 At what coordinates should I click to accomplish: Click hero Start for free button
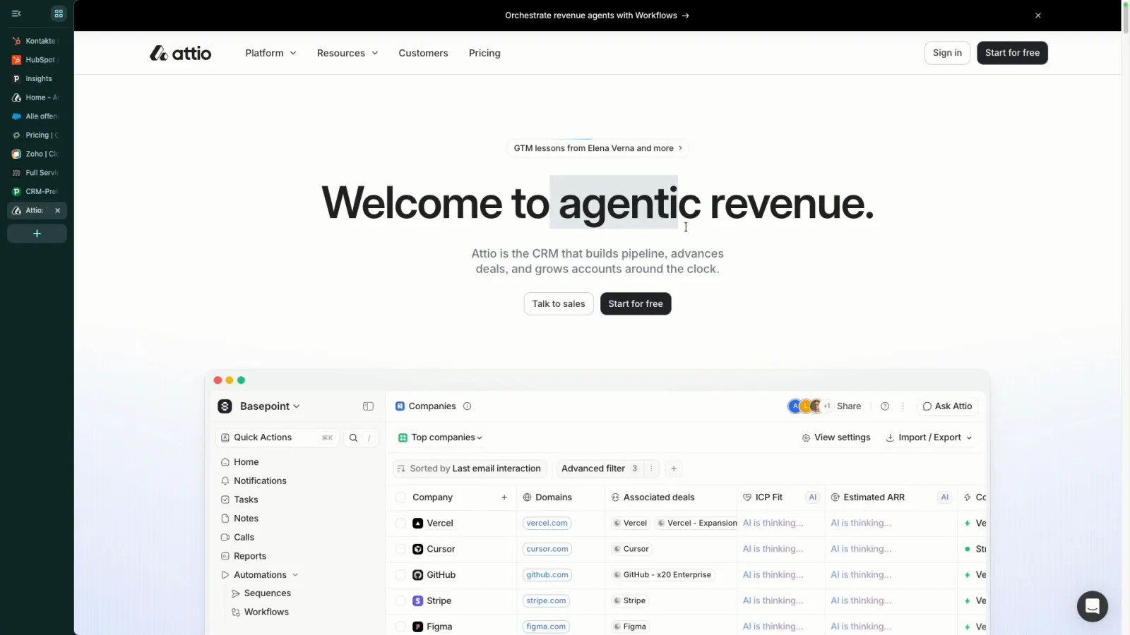click(x=636, y=304)
